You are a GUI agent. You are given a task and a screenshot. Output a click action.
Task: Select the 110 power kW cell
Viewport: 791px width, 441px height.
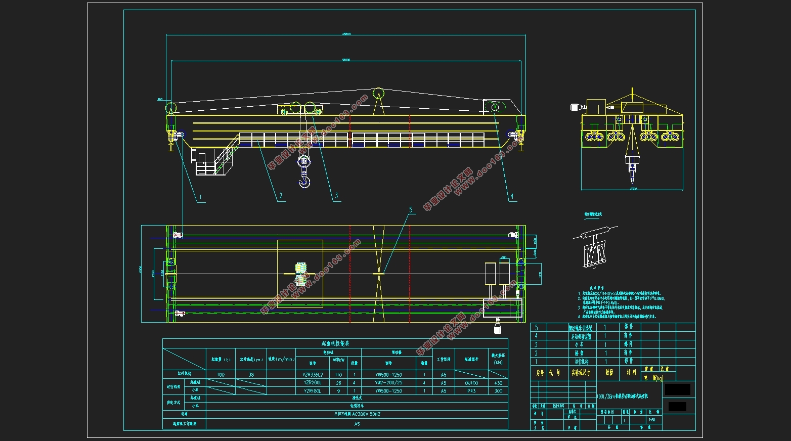pyautogui.click(x=338, y=375)
